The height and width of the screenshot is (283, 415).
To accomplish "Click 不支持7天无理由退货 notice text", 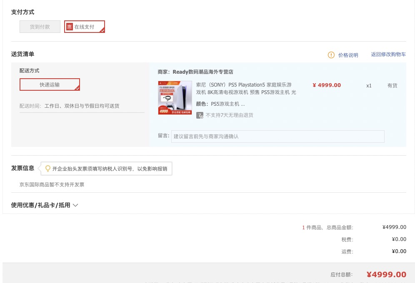I will [230, 115].
